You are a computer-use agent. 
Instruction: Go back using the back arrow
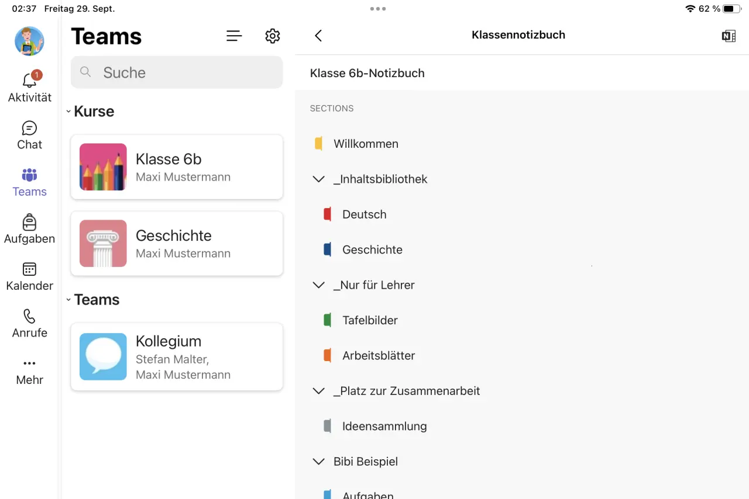(318, 35)
